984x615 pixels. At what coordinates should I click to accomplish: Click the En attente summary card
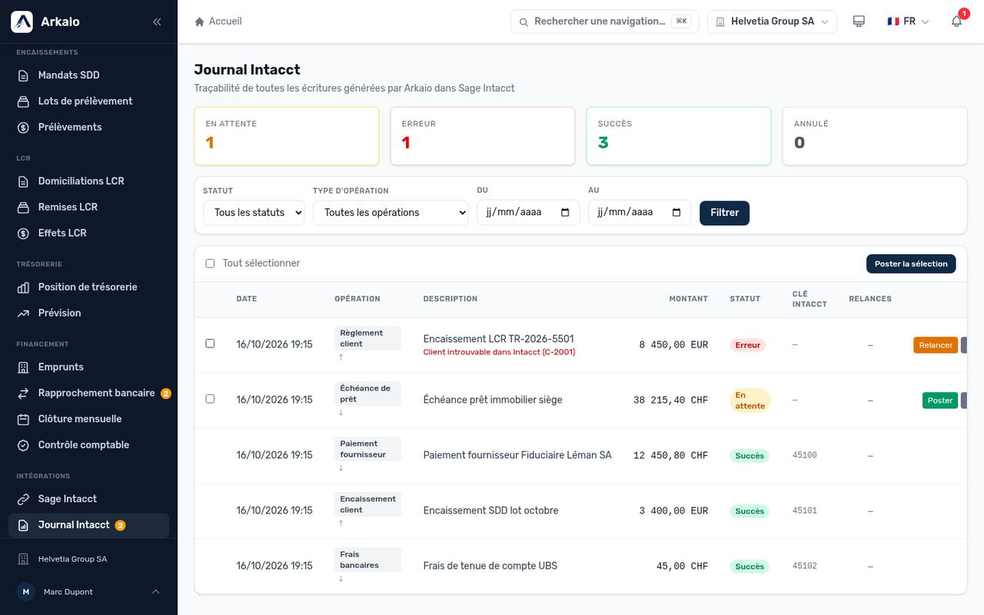(287, 136)
